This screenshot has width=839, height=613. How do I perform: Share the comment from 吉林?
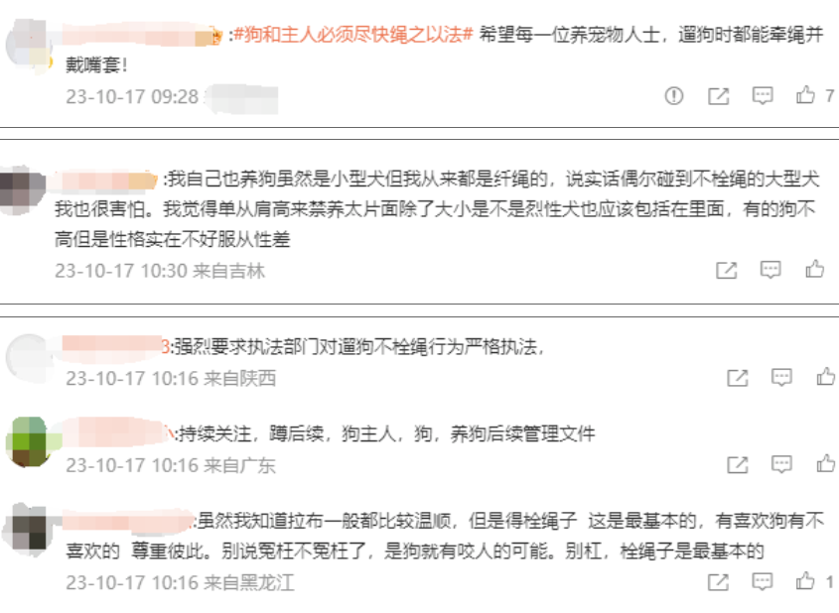726,270
